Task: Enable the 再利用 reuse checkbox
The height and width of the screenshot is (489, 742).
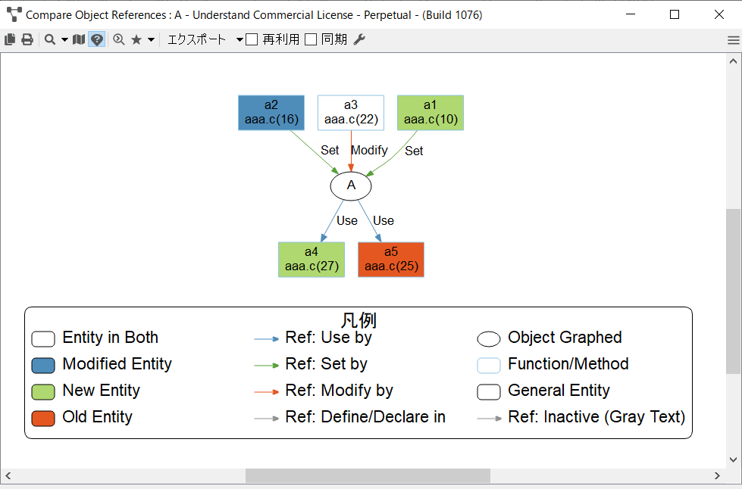Action: tap(252, 39)
